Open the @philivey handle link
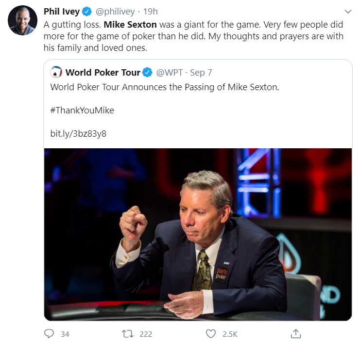The height and width of the screenshot is (346, 360). (114, 12)
